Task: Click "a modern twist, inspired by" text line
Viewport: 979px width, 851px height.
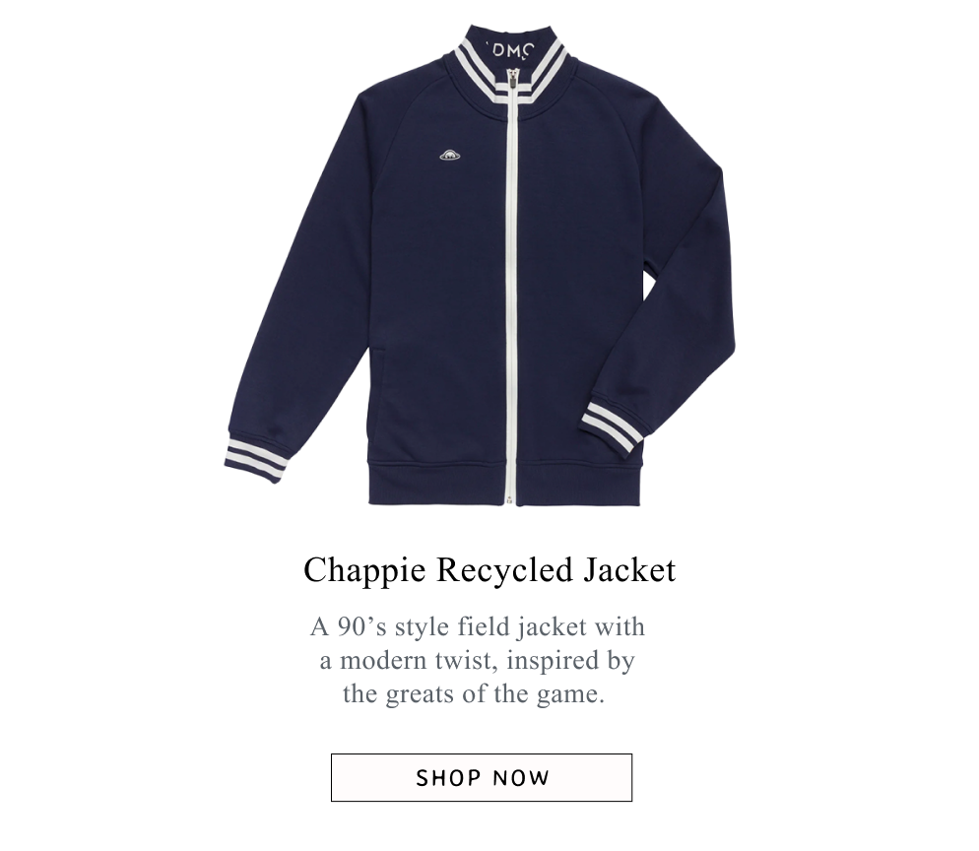Action: [x=478, y=661]
